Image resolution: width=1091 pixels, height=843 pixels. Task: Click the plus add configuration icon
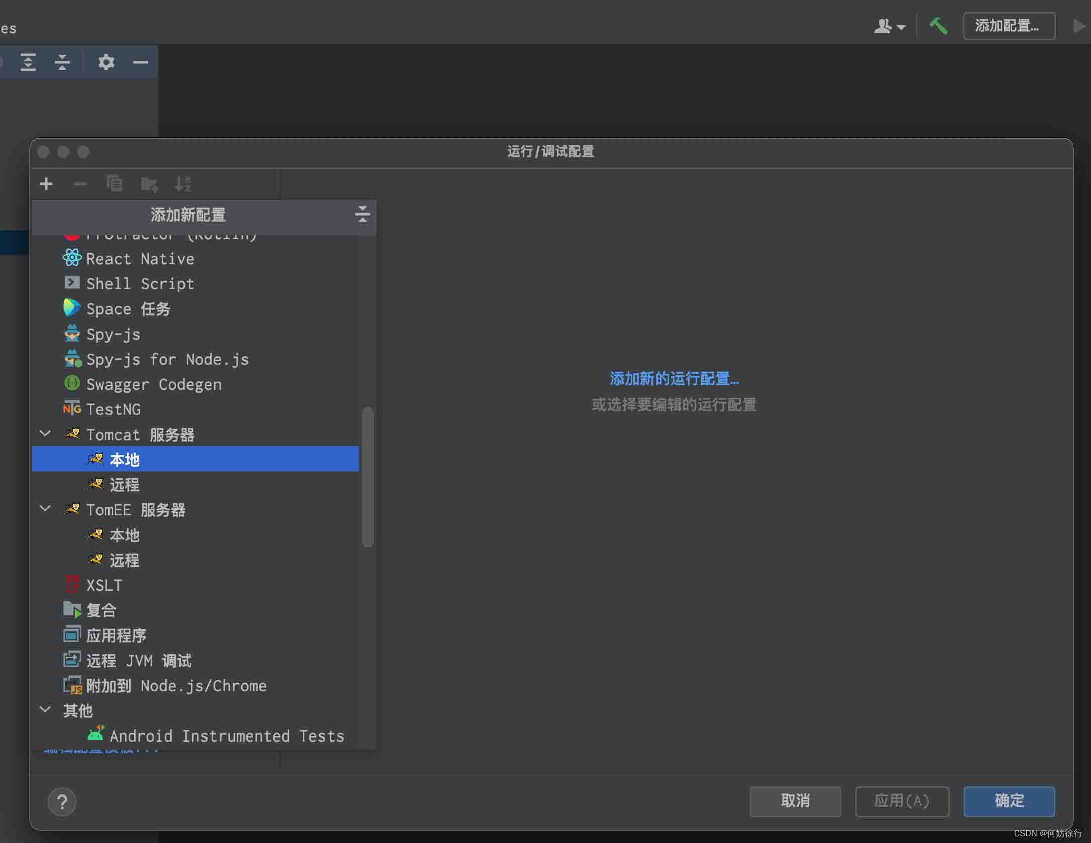46,184
